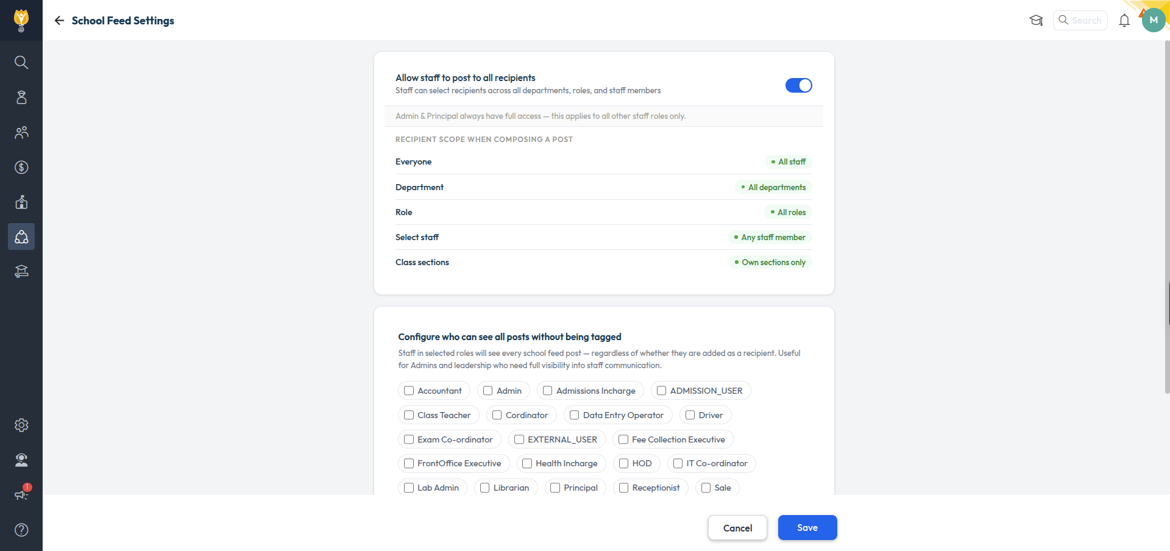
Task: Click the Cancel button
Action: click(x=737, y=528)
